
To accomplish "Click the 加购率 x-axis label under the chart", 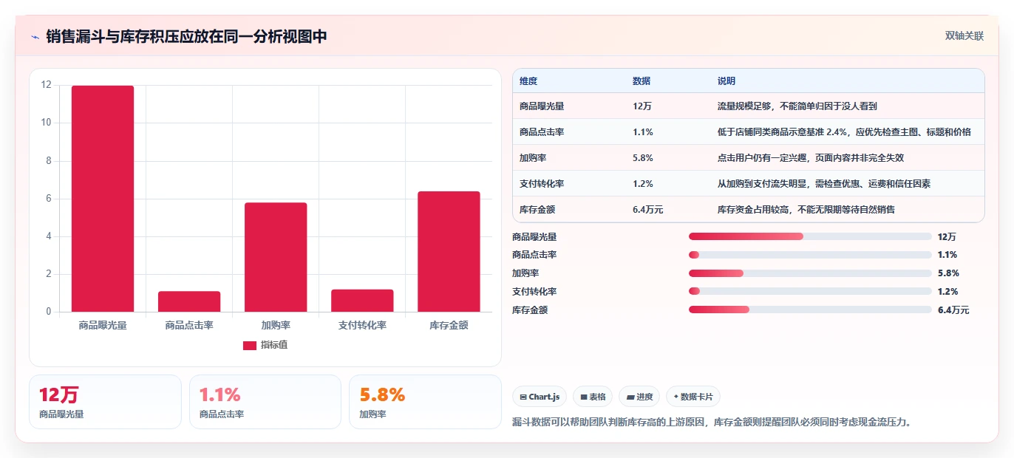I will point(276,325).
